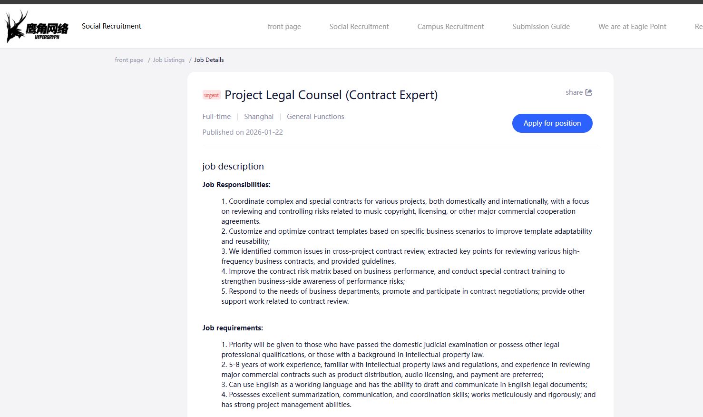
Task: Go to Campus Recruitment
Action: click(451, 27)
